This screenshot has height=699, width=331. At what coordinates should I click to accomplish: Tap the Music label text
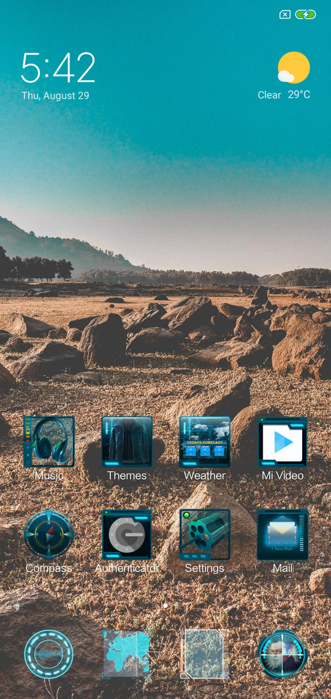(49, 475)
